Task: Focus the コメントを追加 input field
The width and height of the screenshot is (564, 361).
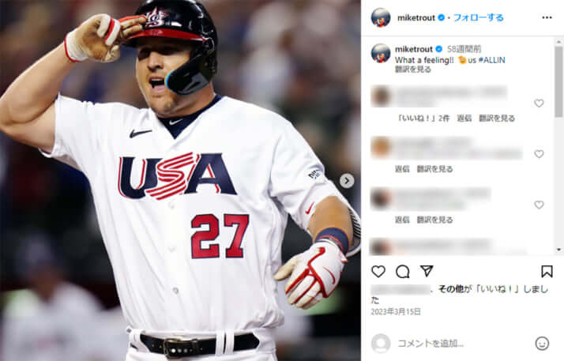Action: [x=464, y=344]
